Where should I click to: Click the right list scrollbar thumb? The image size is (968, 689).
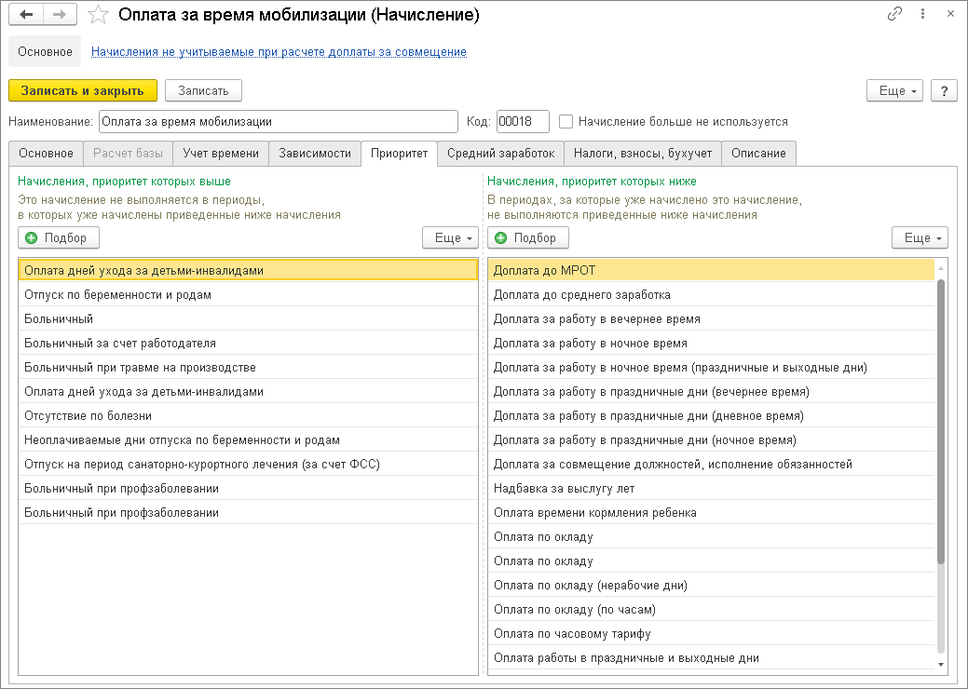pyautogui.click(x=941, y=421)
